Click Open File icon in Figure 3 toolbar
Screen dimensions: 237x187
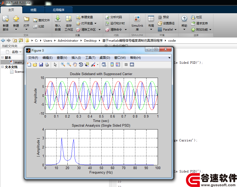[x=35, y=64]
